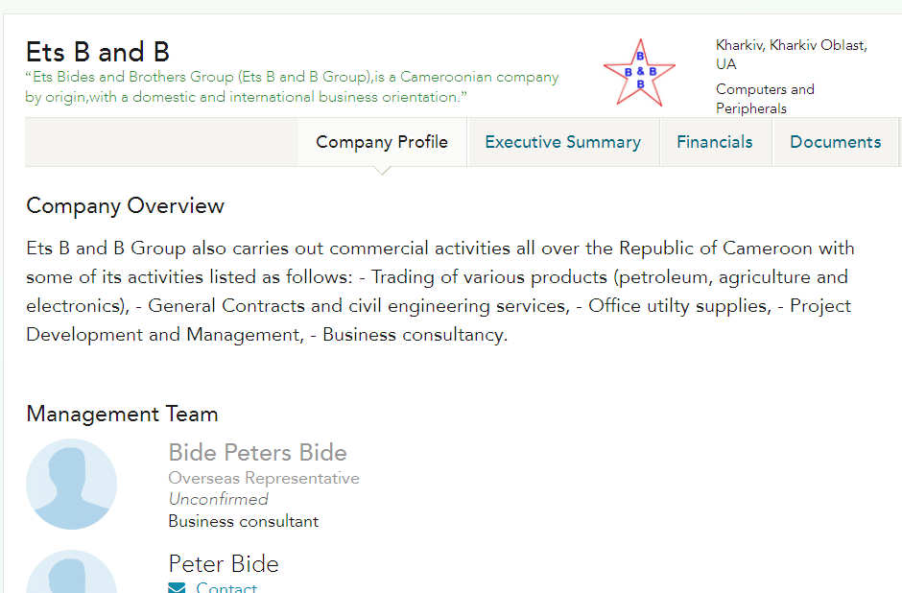Select the name Bide Peters Bide
Screen dimensions: 902x593
click(x=257, y=453)
